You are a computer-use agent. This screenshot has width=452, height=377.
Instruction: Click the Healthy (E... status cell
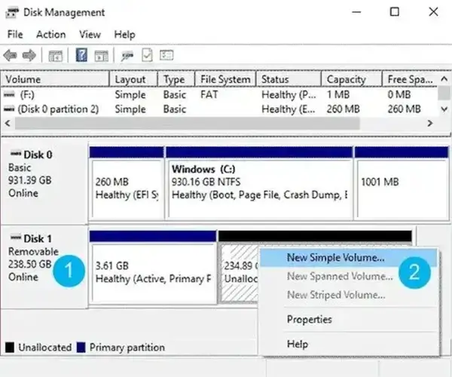coord(289,109)
